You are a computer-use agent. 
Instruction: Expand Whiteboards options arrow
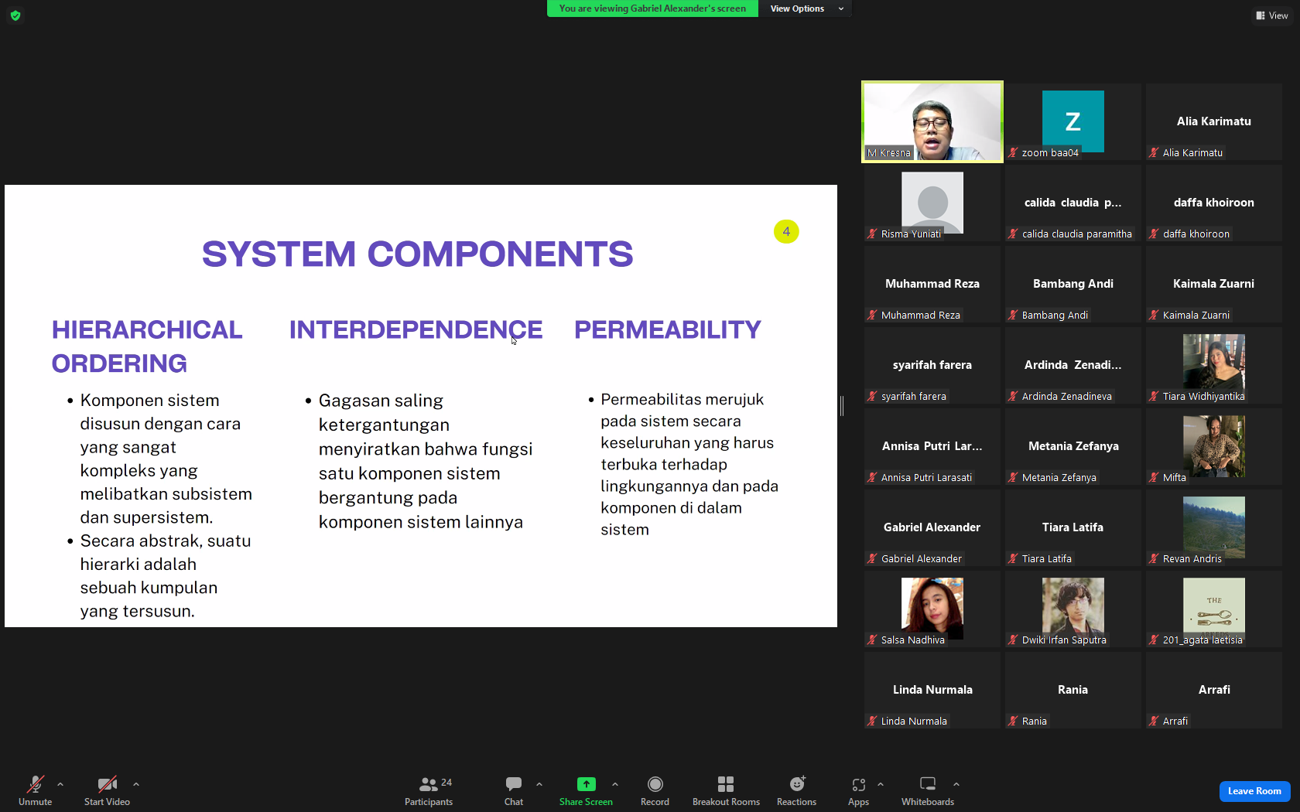click(x=956, y=784)
